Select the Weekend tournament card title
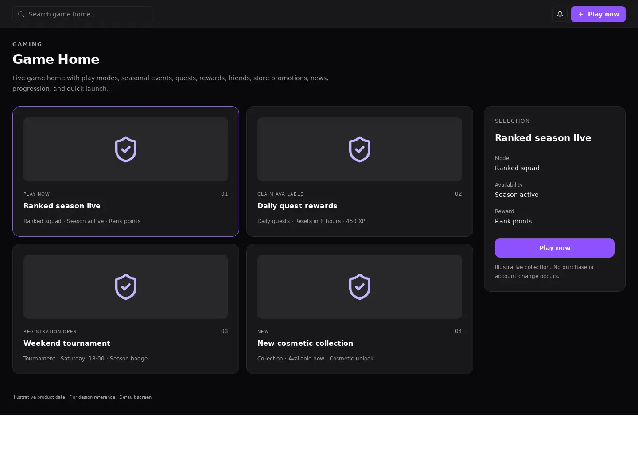Viewport: 638px width, 454px height. (67, 343)
